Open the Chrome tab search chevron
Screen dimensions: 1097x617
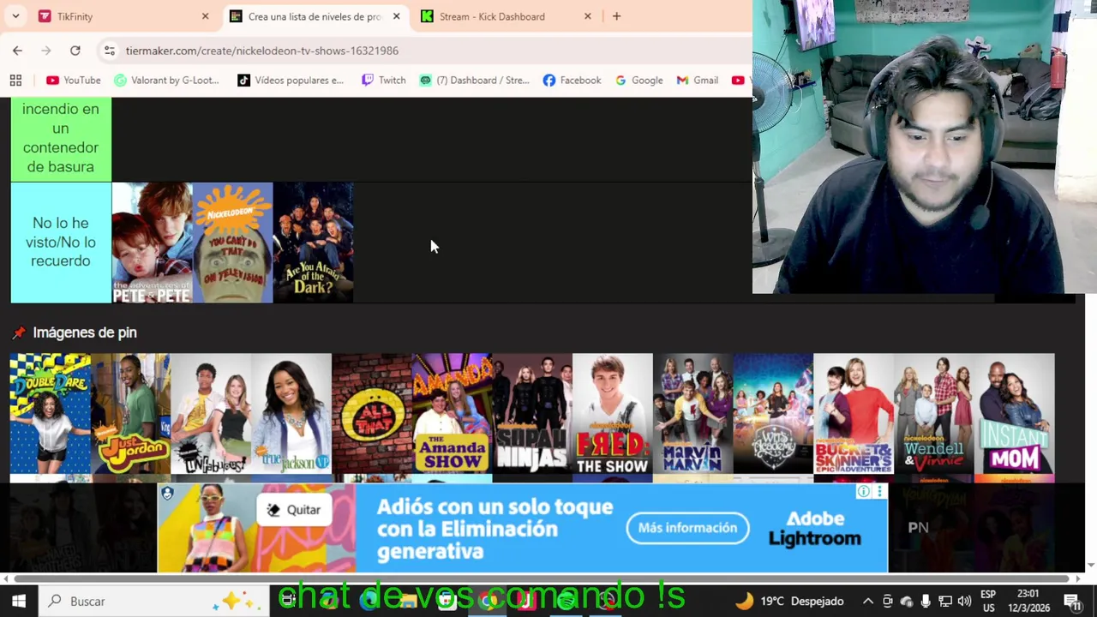[x=15, y=16]
